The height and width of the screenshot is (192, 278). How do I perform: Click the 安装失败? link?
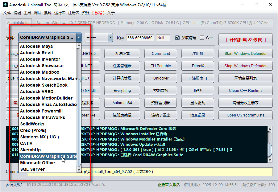point(14,185)
